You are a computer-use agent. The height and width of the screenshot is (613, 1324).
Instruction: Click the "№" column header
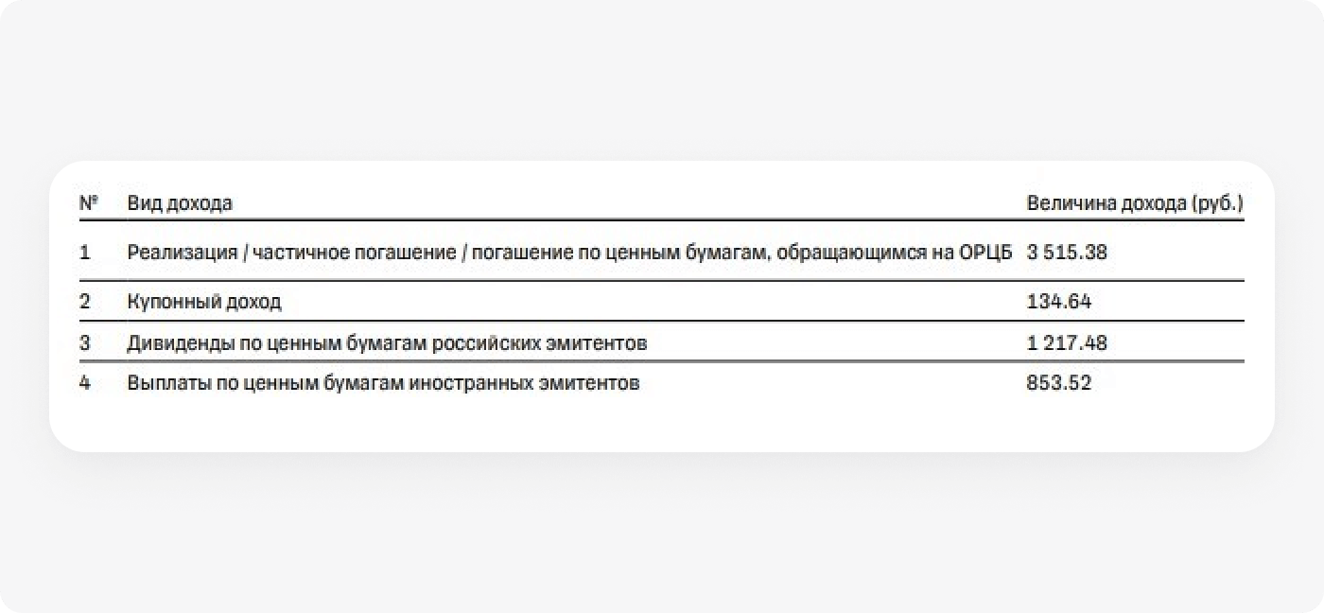click(x=89, y=203)
